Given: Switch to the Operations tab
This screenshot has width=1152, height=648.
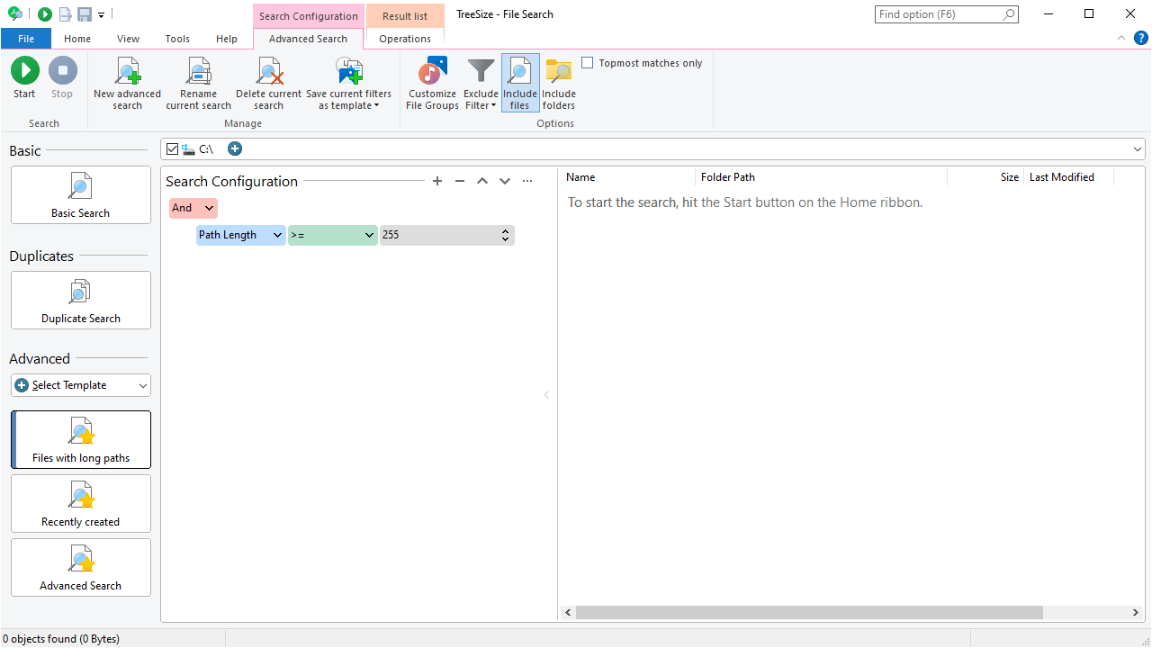Looking at the screenshot, I should click(x=404, y=39).
